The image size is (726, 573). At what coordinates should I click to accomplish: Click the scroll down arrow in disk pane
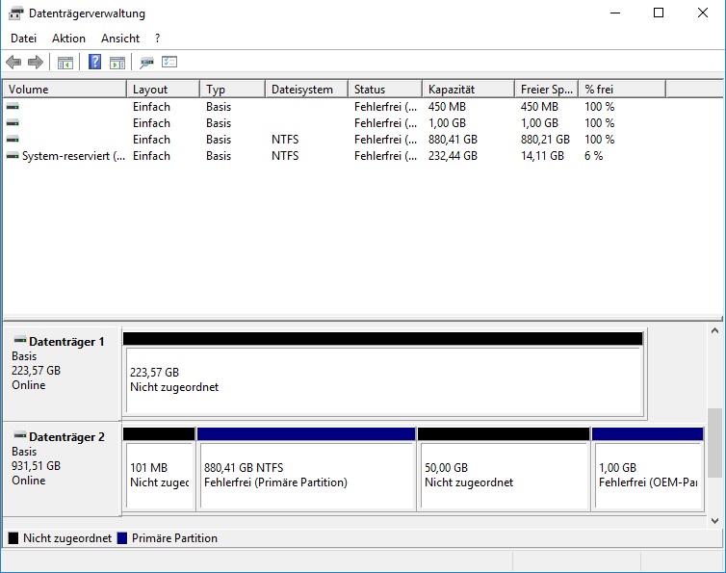[714, 521]
